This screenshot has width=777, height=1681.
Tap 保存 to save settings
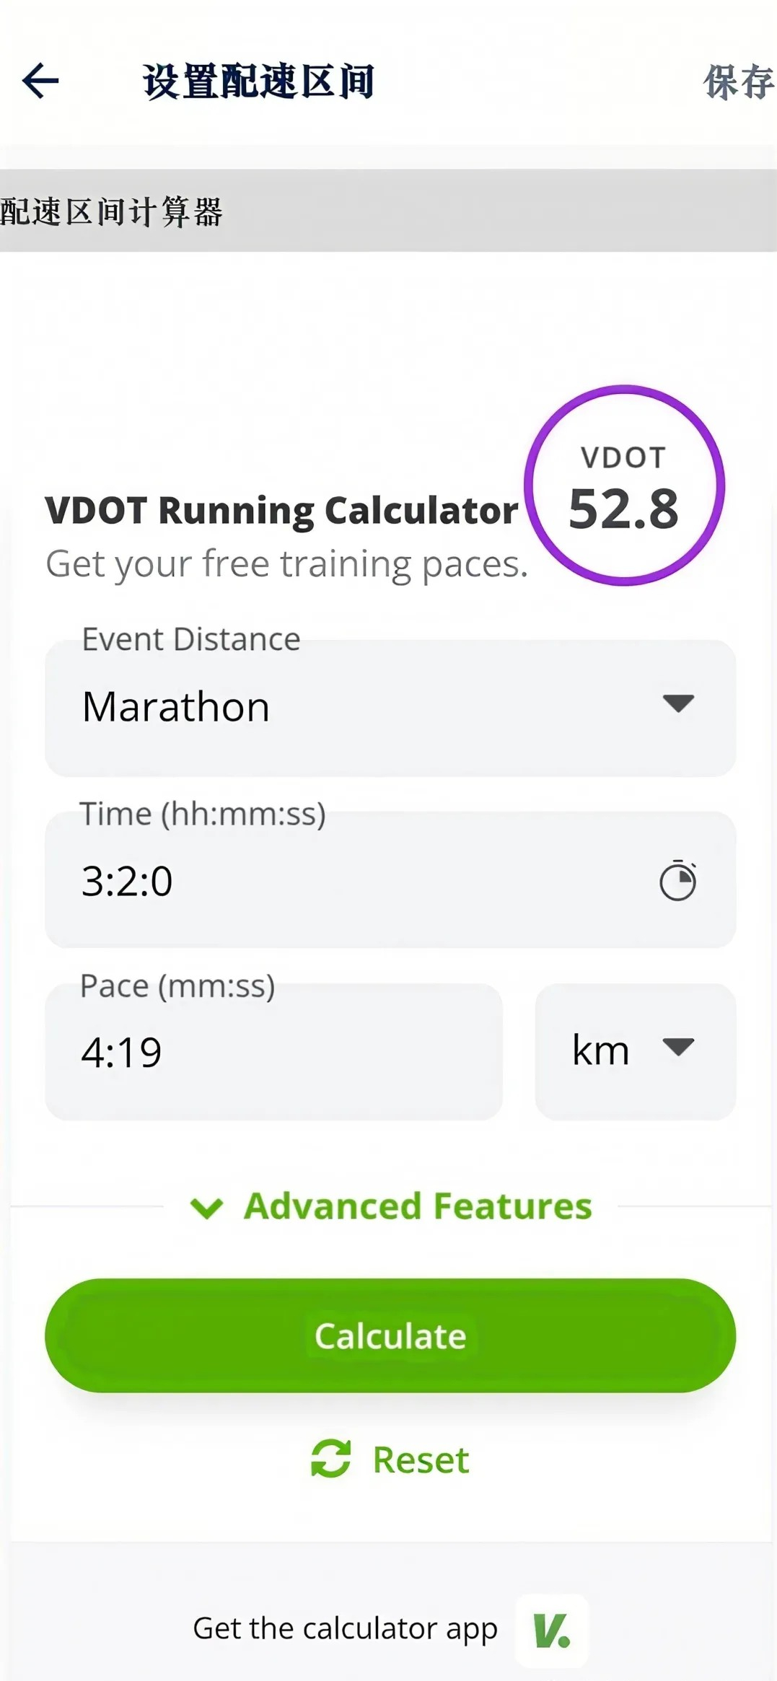point(737,82)
